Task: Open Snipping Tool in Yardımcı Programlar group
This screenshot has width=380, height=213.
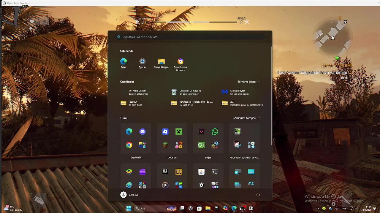Action: pyautogui.click(x=237, y=145)
